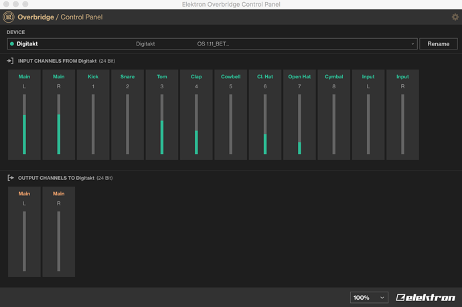Open the Digitakt device dropdown
Image resolution: width=462 pixels, height=307 pixels.
point(212,44)
